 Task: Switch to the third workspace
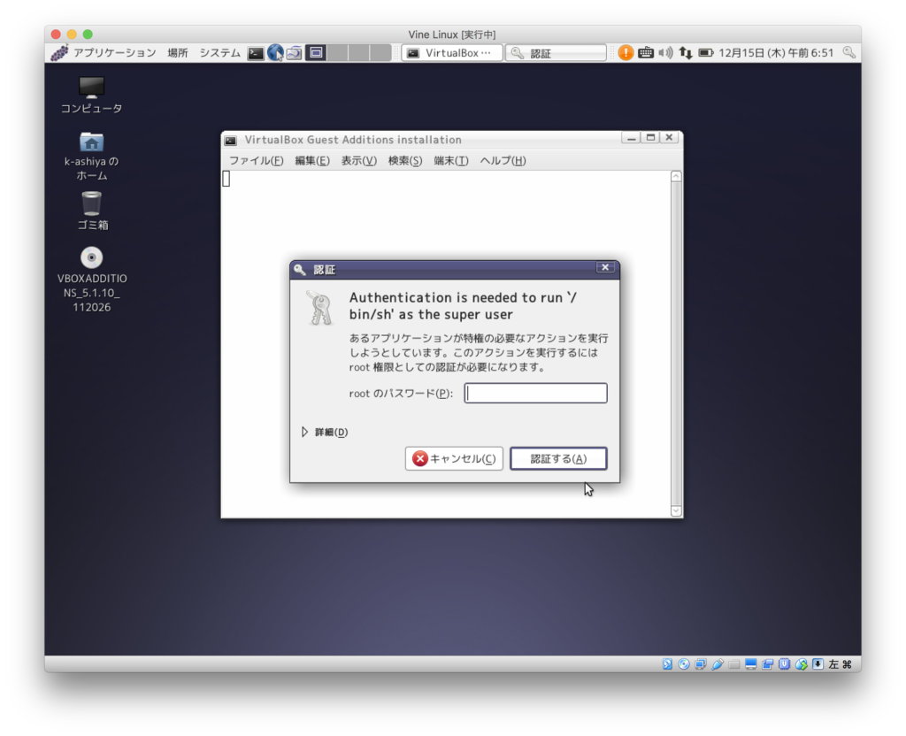coord(358,53)
